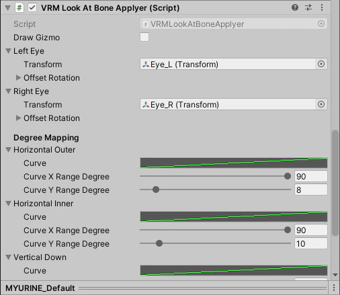Screen dimensions: 340x295
Task: Disable the VRM Look At Bone Applyer component
Action: (x=32, y=8)
